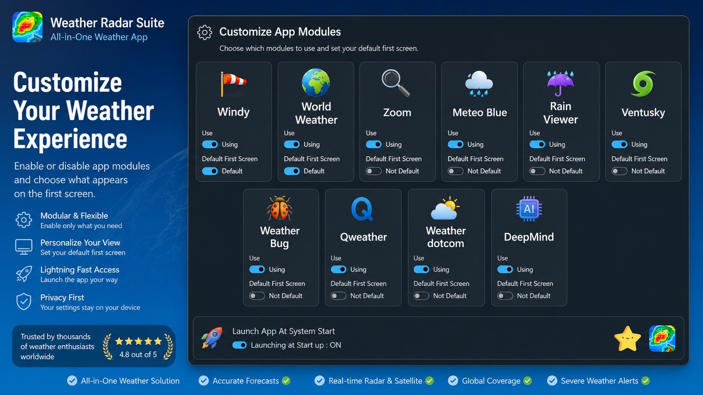Set Rain Viewer as default first screen
The image size is (703, 395).
pyautogui.click(x=537, y=171)
